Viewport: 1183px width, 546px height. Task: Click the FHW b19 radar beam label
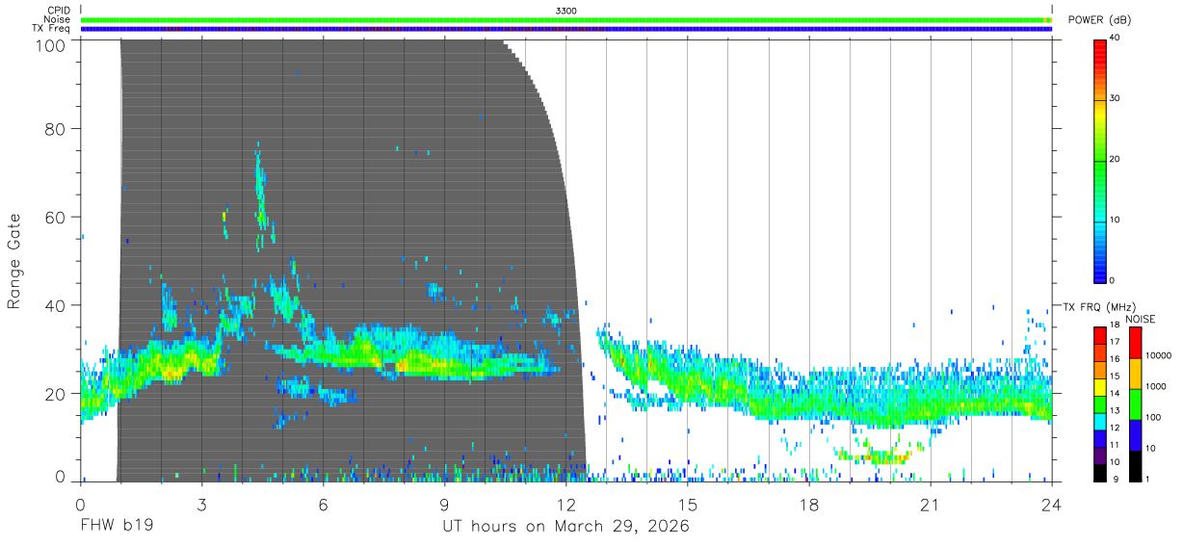[117, 527]
